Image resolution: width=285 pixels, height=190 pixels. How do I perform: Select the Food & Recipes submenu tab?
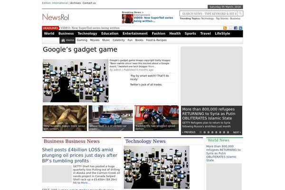click(156, 40)
